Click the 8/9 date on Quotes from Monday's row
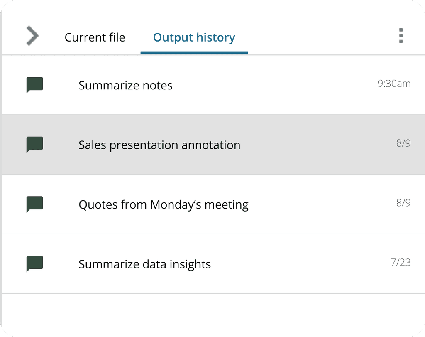This screenshot has width=425, height=337. (403, 203)
